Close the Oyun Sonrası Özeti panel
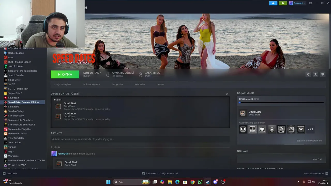The image size is (331, 186). click(x=227, y=94)
